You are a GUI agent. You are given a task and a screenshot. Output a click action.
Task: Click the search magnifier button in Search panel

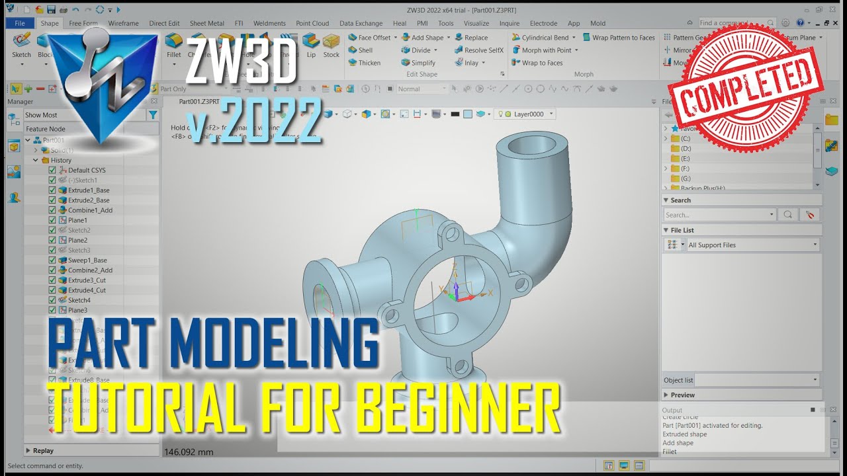(x=787, y=215)
